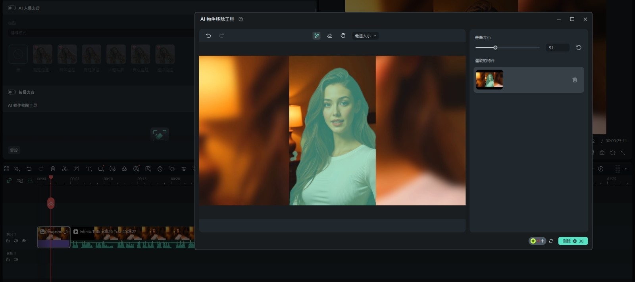Mute the video track 1 audio

tap(16, 240)
